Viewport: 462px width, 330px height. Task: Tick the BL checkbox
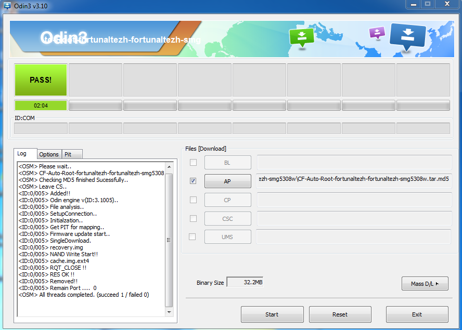[x=194, y=163]
